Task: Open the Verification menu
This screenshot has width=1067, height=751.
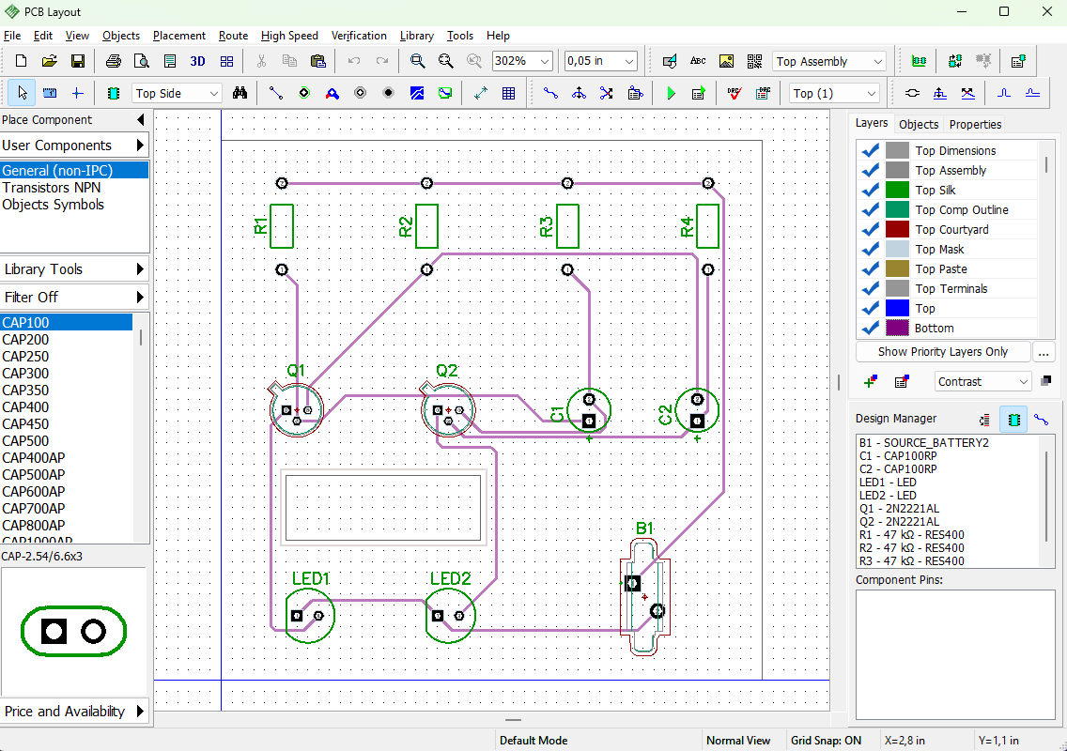Action: tap(359, 36)
